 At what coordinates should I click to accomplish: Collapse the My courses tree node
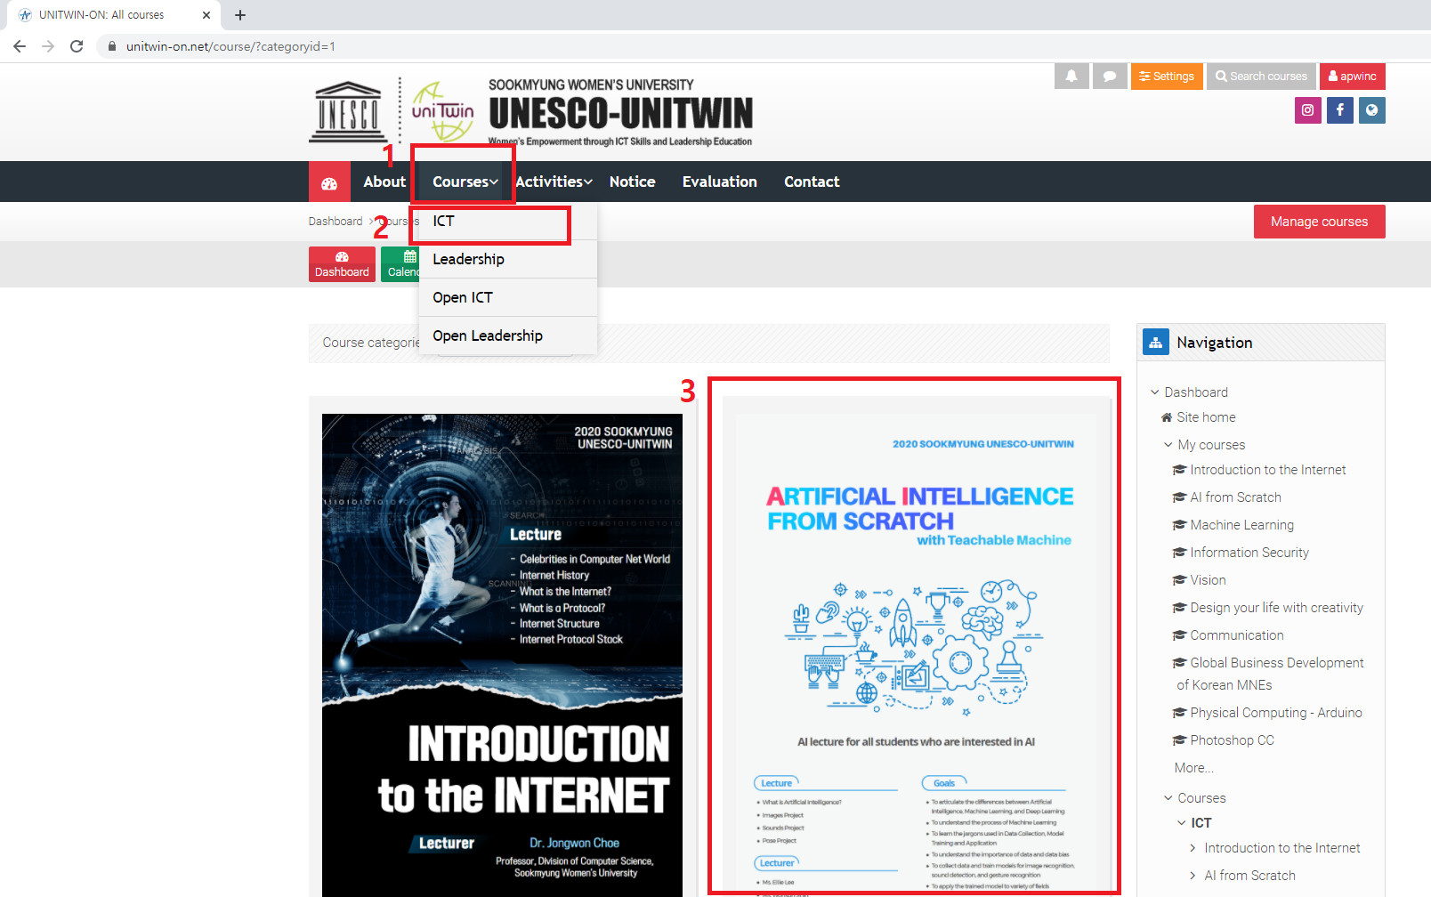pyautogui.click(x=1168, y=445)
